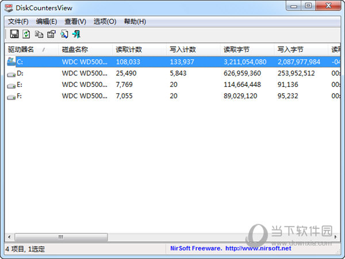Sort by the 读取字节 column header
345x259 pixels.
click(247, 49)
